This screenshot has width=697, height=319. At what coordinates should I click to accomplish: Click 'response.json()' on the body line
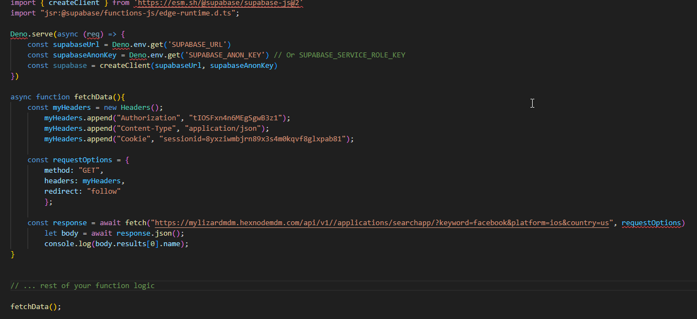click(x=148, y=233)
